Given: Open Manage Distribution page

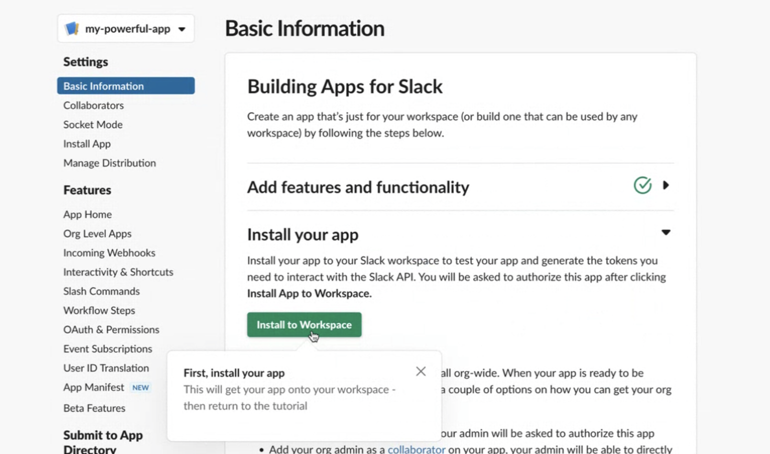Looking at the screenshot, I should click(x=109, y=163).
